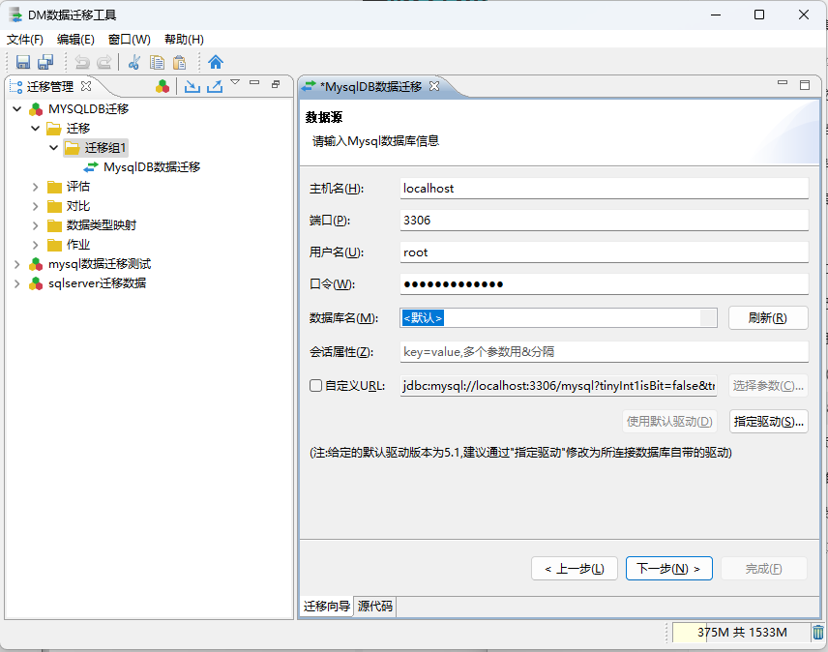828x652 pixels.
Task: Click the Paste clipboard icon
Action: pyautogui.click(x=180, y=62)
